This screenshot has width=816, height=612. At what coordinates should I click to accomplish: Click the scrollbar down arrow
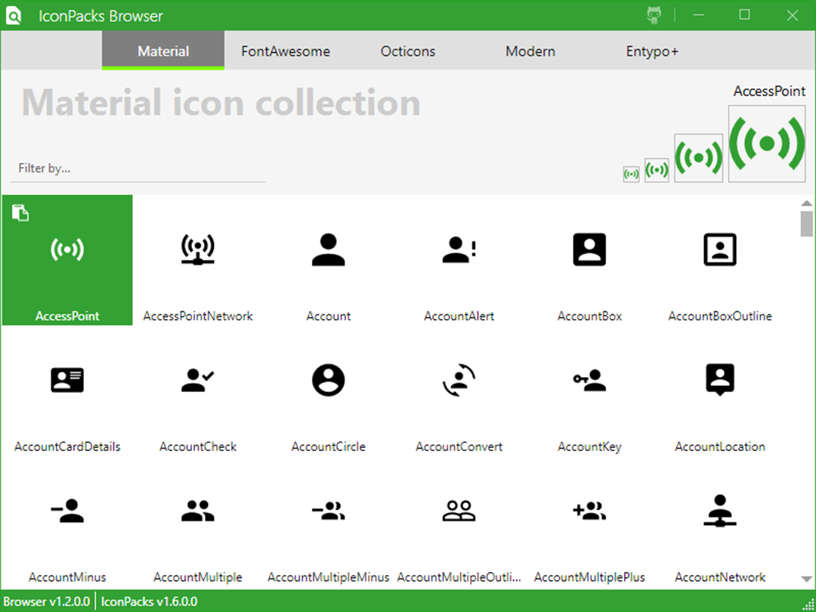click(806, 579)
